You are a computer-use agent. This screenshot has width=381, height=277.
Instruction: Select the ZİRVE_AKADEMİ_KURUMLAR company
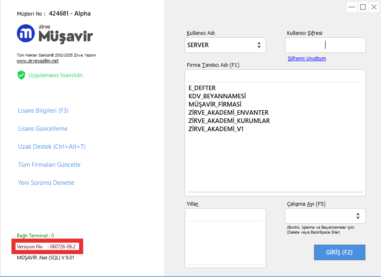pyautogui.click(x=229, y=121)
